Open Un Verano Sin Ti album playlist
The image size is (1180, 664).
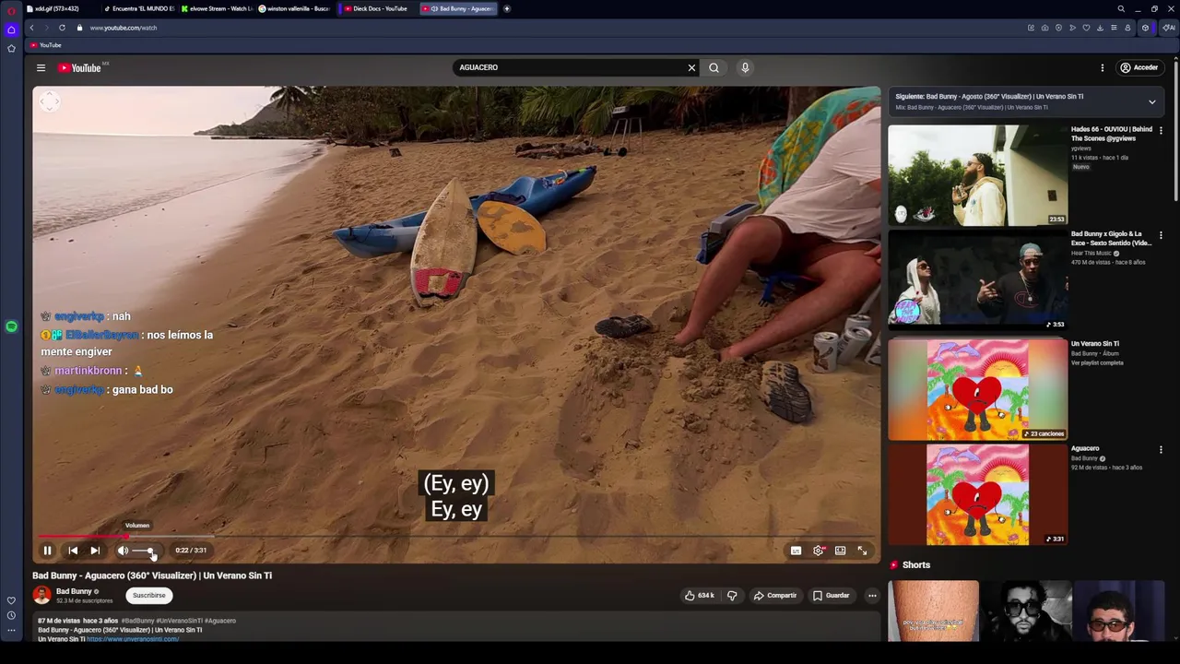pyautogui.click(x=977, y=390)
